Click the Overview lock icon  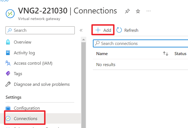pos(8,42)
